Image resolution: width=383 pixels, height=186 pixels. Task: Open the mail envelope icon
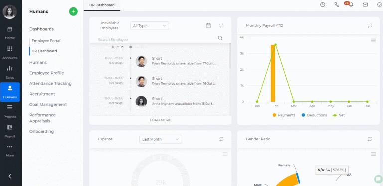(x=365, y=5)
